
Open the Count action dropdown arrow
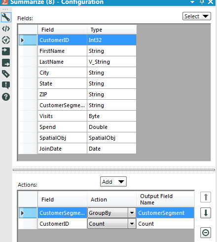pos(132,224)
